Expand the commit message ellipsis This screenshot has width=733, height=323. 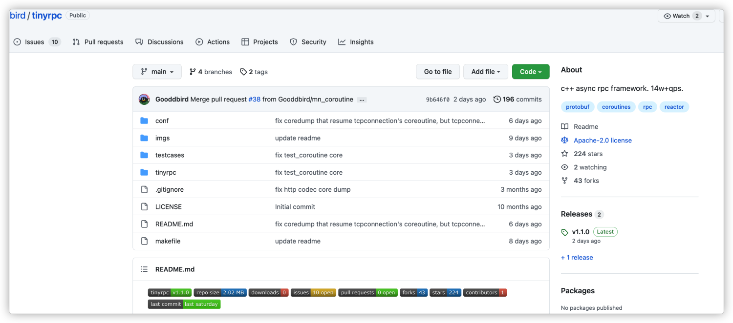pyautogui.click(x=362, y=100)
